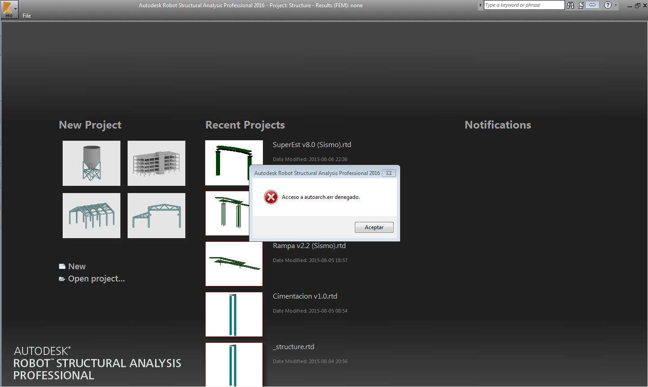Click 'Acceso a autoarch.err denegado.' message text
648x387 pixels.
pyautogui.click(x=321, y=197)
